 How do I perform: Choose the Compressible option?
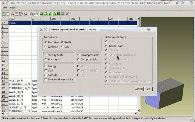coord(87,60)
